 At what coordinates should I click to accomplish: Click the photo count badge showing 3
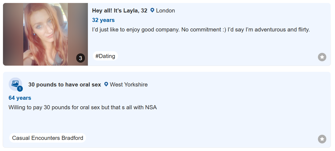coord(81,58)
